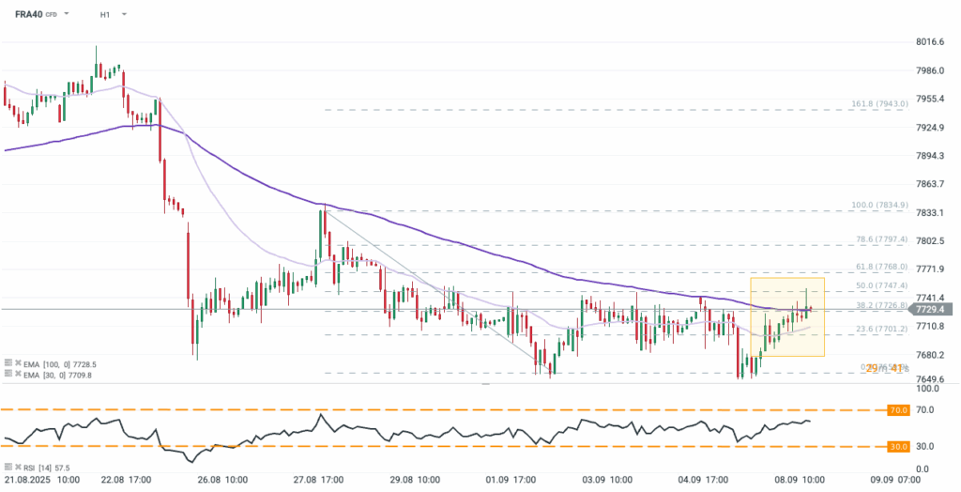Image resolution: width=961 pixels, height=492 pixels.
Task: Click the 27.08 17:00 time axis label
Action: point(316,480)
